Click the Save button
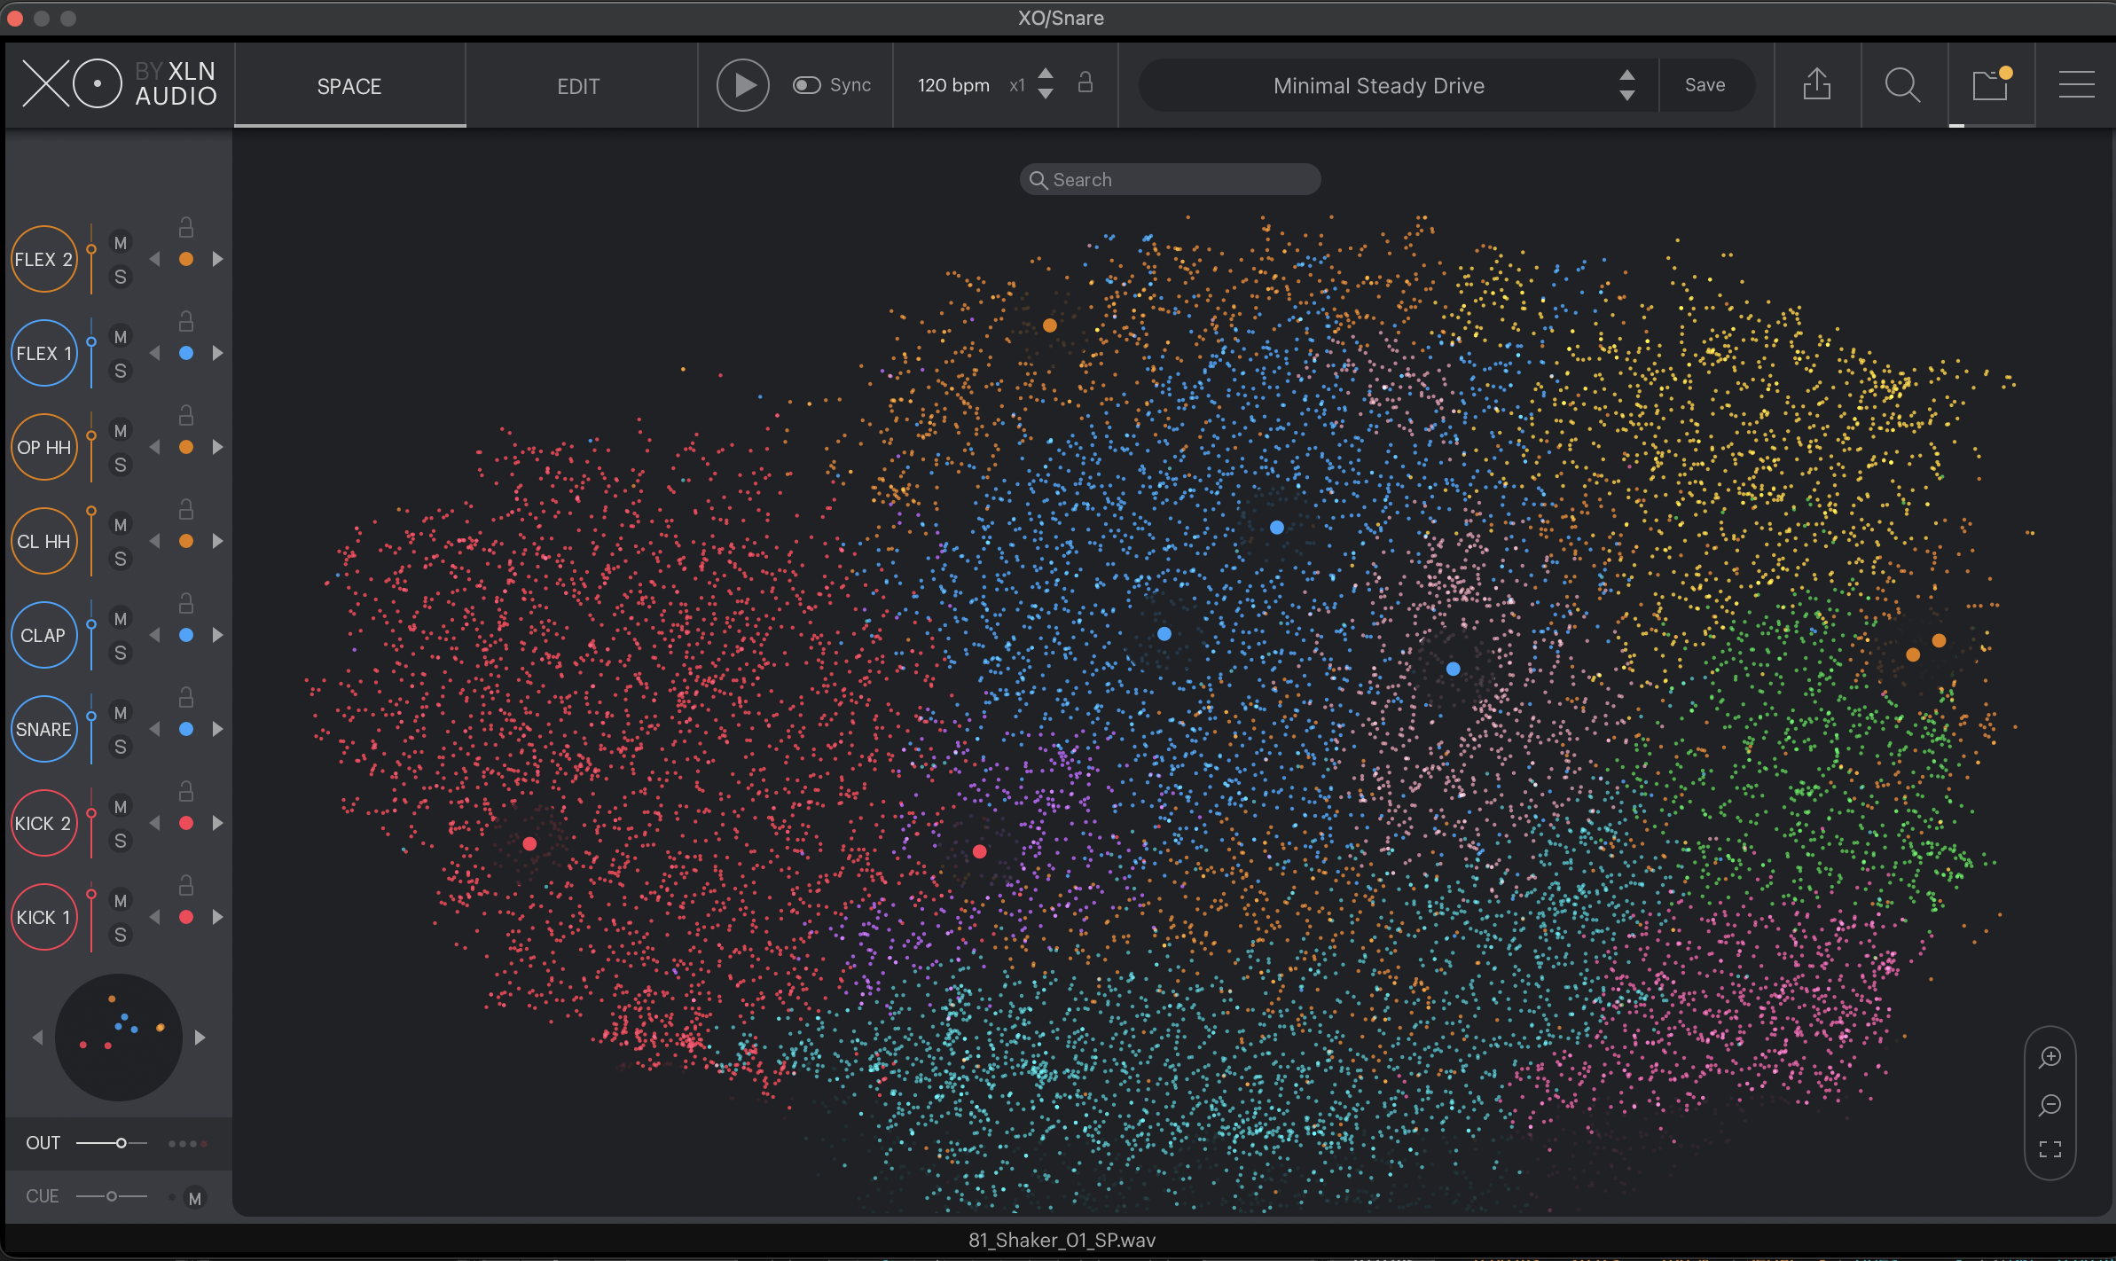This screenshot has height=1261, width=2116. pyautogui.click(x=1705, y=85)
